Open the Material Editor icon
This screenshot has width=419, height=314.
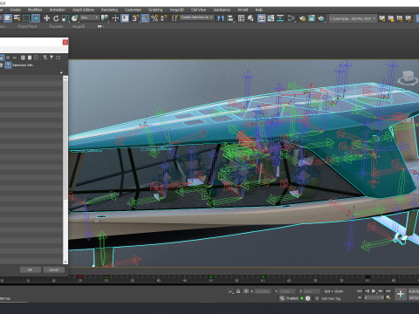tap(292, 18)
